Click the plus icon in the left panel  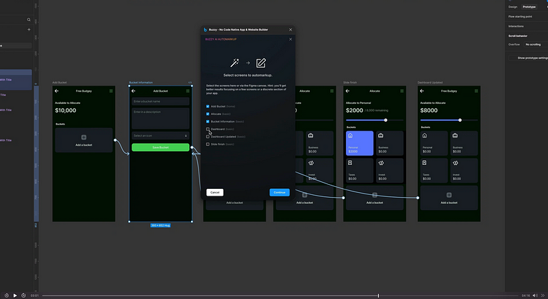[x=29, y=29]
